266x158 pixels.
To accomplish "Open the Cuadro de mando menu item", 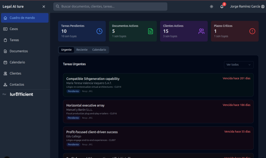I will (25, 18).
